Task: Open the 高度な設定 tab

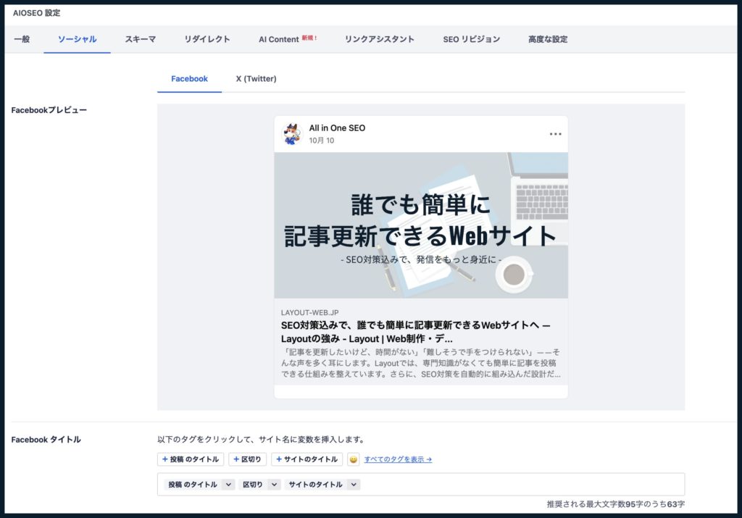Action: (548, 40)
